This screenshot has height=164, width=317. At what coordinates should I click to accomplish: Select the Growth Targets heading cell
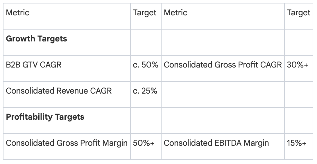36,39
